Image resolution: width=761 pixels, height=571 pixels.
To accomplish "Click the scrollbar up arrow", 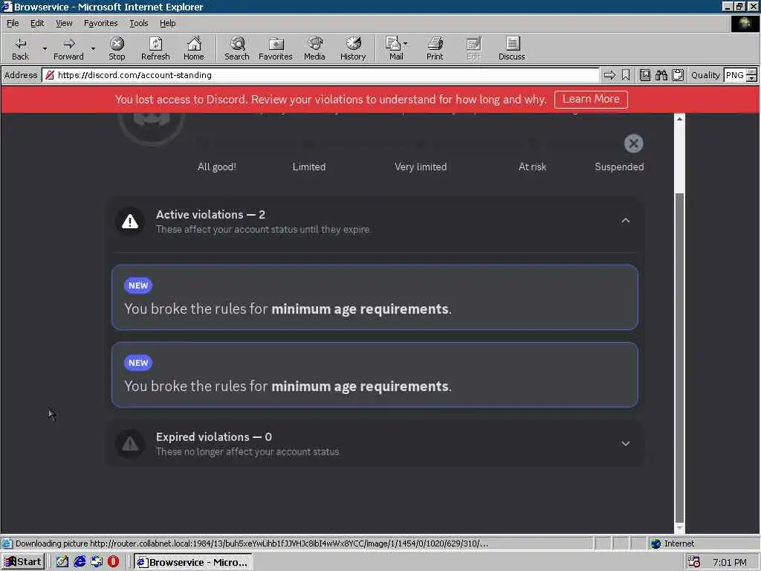I will coord(679,119).
